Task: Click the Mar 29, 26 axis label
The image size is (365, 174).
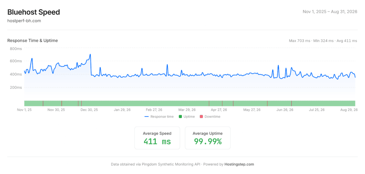Action: point(187,110)
